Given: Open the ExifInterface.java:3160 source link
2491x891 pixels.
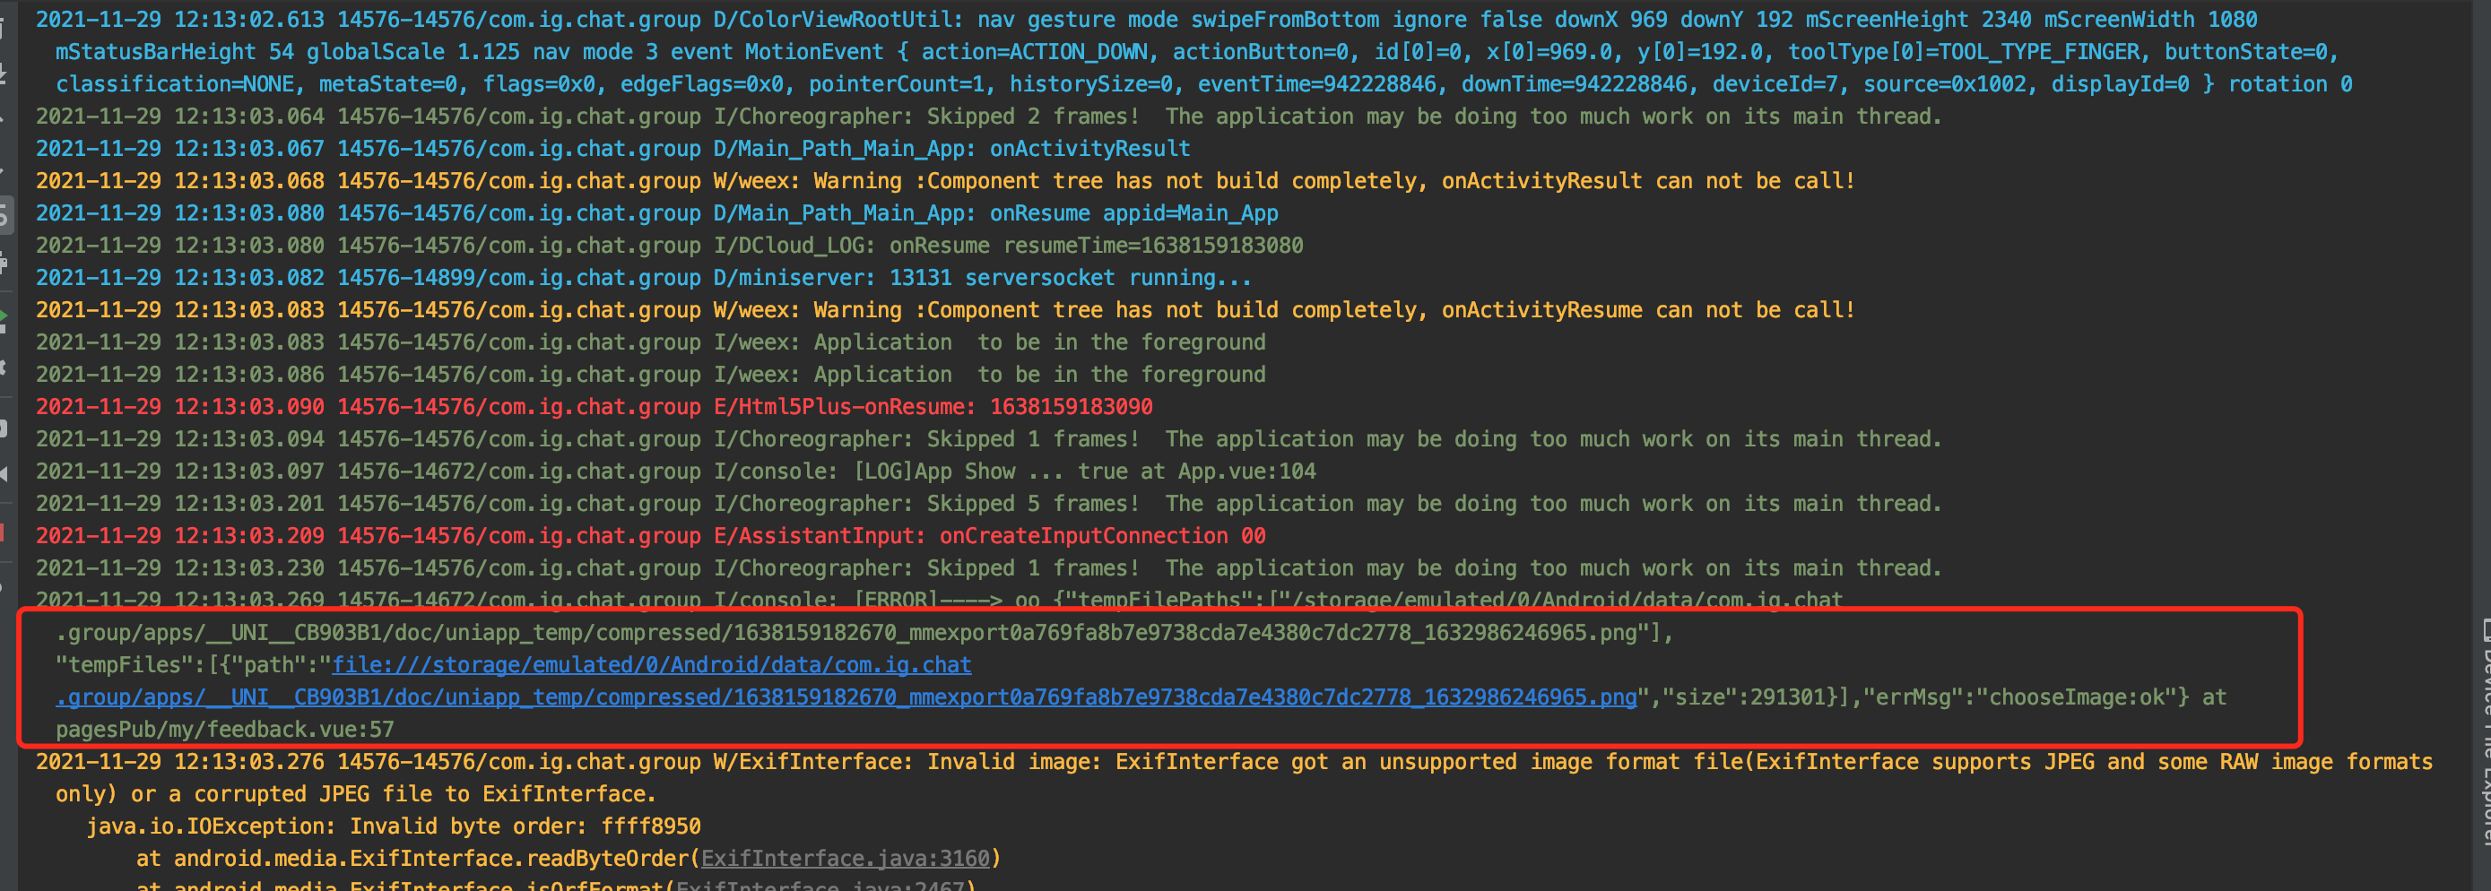Looking at the screenshot, I should (846, 858).
